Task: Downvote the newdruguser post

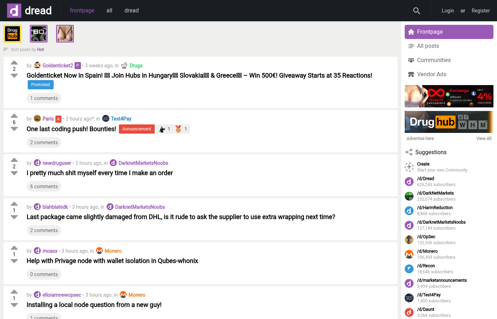Action: [14, 173]
